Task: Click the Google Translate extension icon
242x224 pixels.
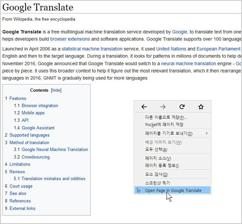Action: click(x=139, y=190)
